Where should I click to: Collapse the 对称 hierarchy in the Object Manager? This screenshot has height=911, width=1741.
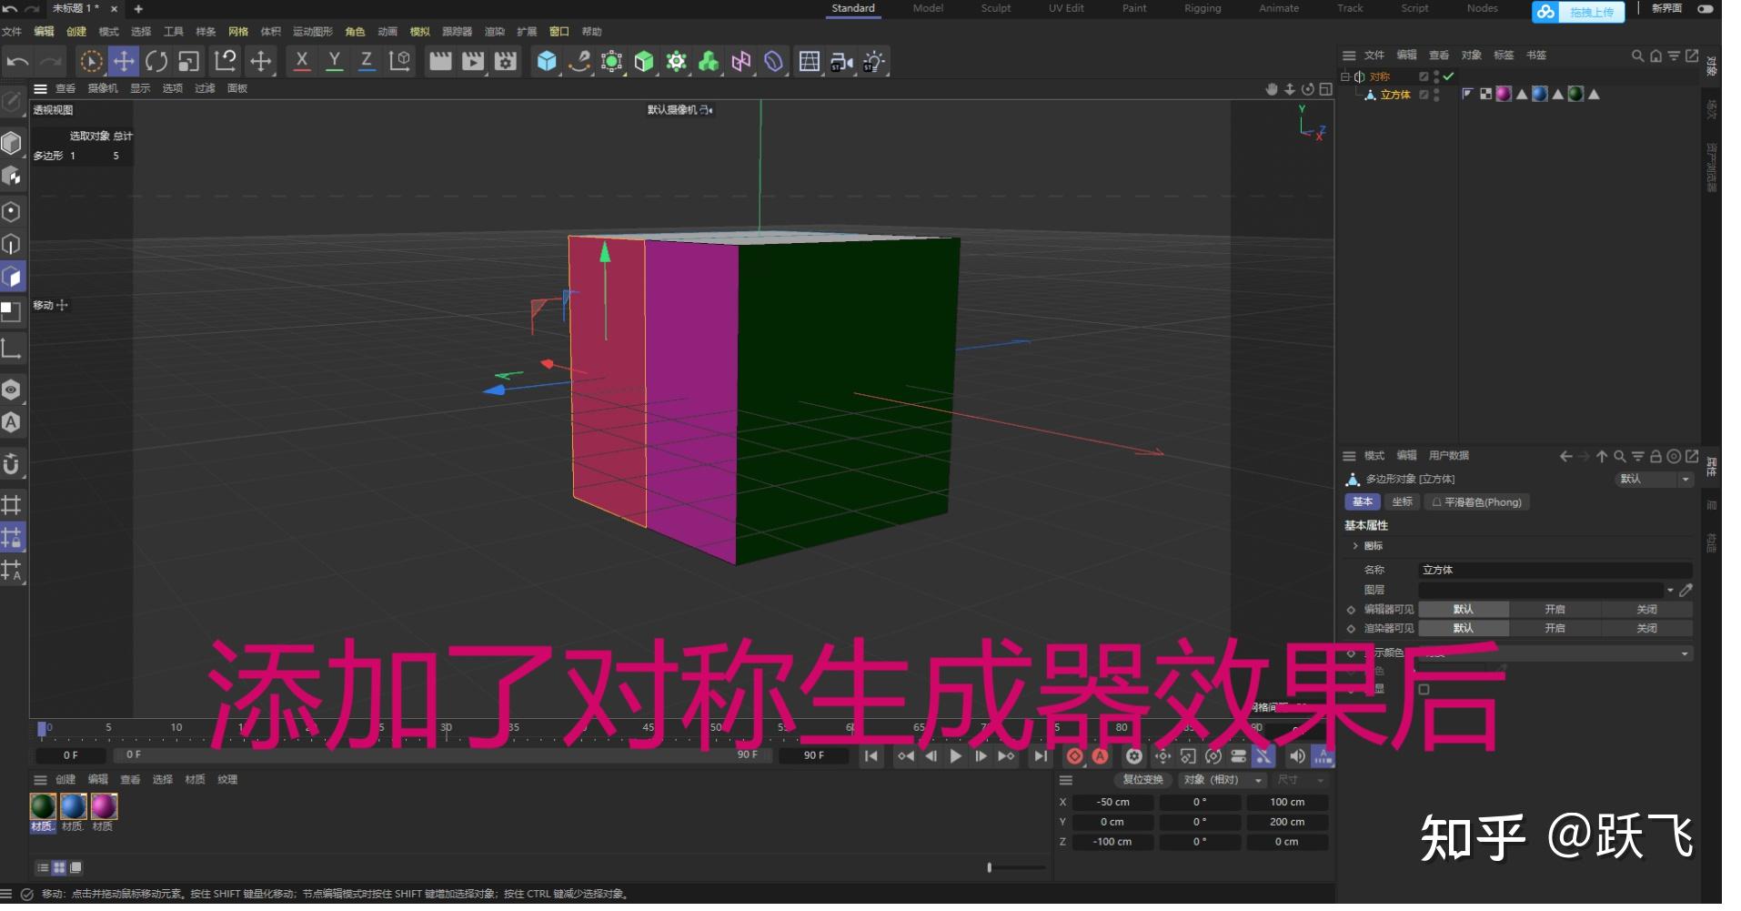point(1344,76)
